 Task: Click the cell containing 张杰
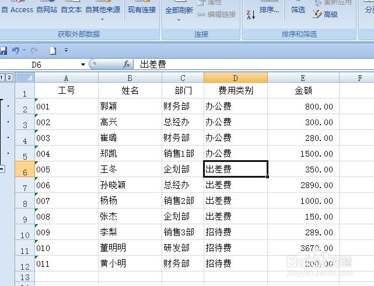(x=130, y=216)
